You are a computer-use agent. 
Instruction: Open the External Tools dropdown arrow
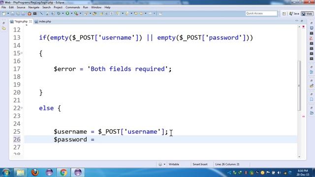pyautogui.click(x=81, y=13)
